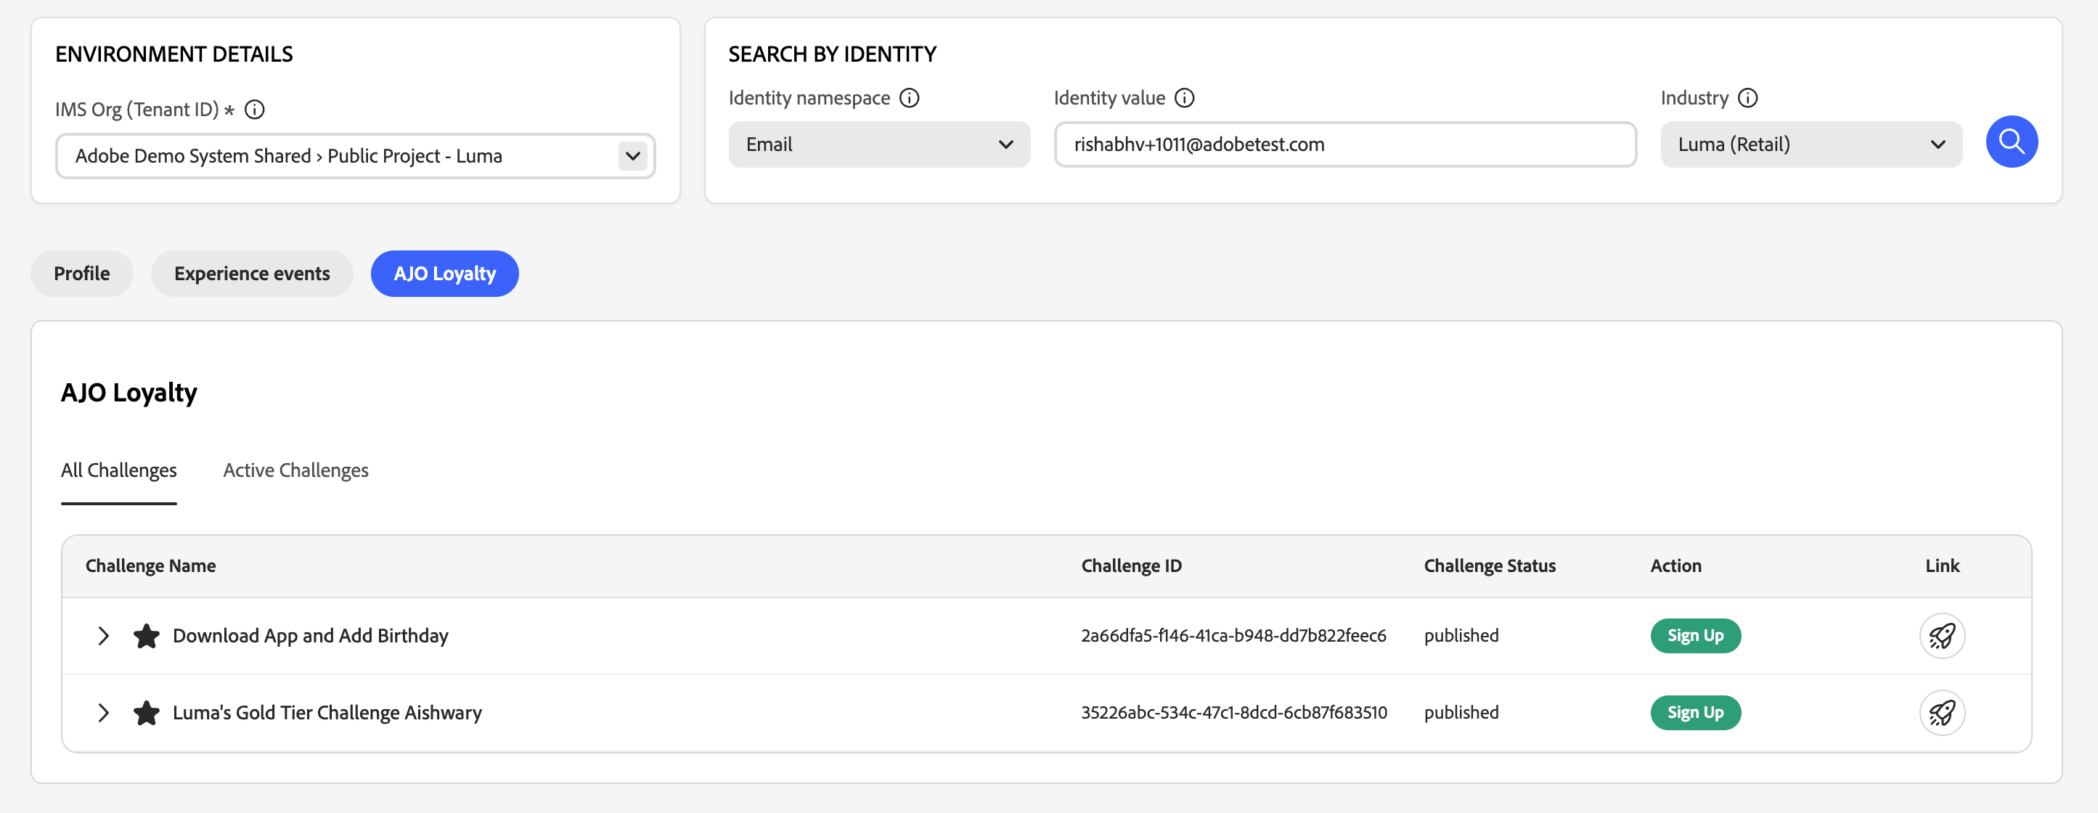Click published status of Luma's Gold Tier row
Screen dimensions: 2098x813
pos(1461,713)
